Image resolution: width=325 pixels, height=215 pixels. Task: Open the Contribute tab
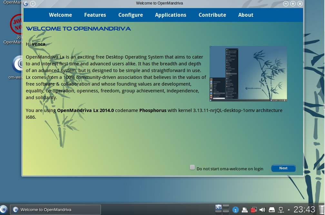(x=212, y=15)
